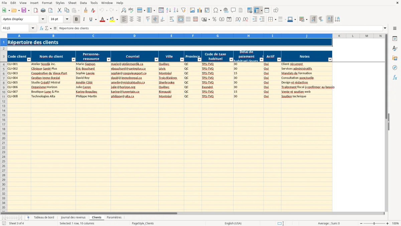Expand the Name Box dropdown
This screenshot has width=401, height=226.
pos(32,28)
